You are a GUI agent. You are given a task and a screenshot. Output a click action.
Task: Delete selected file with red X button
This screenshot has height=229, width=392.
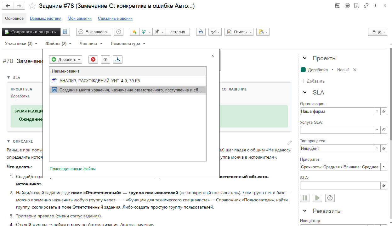point(93,59)
